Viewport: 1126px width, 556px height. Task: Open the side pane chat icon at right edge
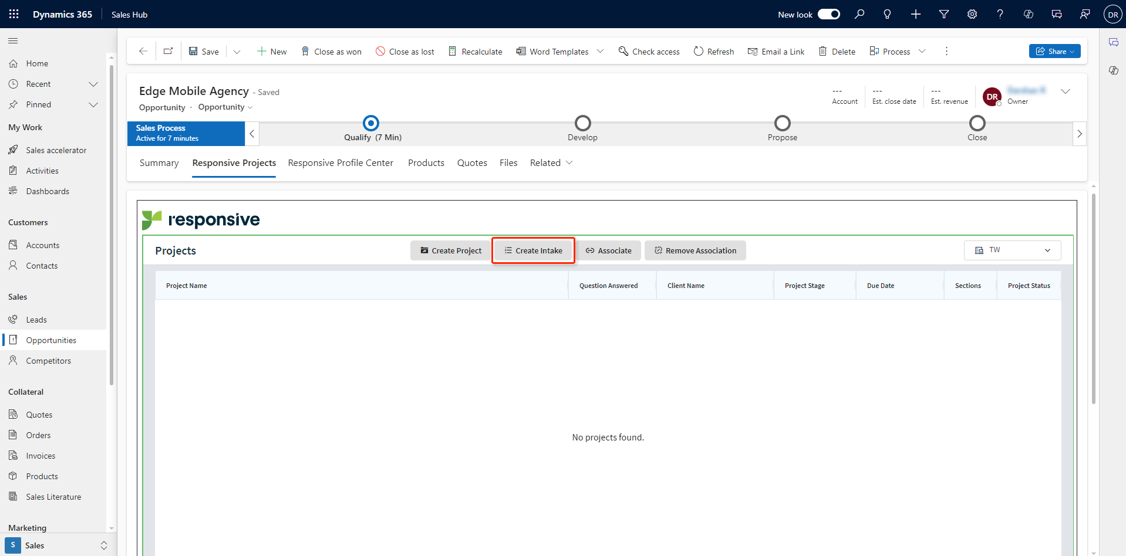click(1113, 43)
